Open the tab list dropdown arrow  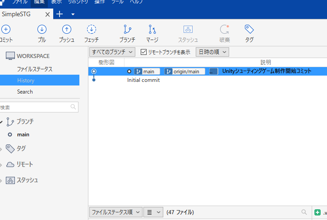pos(73,14)
